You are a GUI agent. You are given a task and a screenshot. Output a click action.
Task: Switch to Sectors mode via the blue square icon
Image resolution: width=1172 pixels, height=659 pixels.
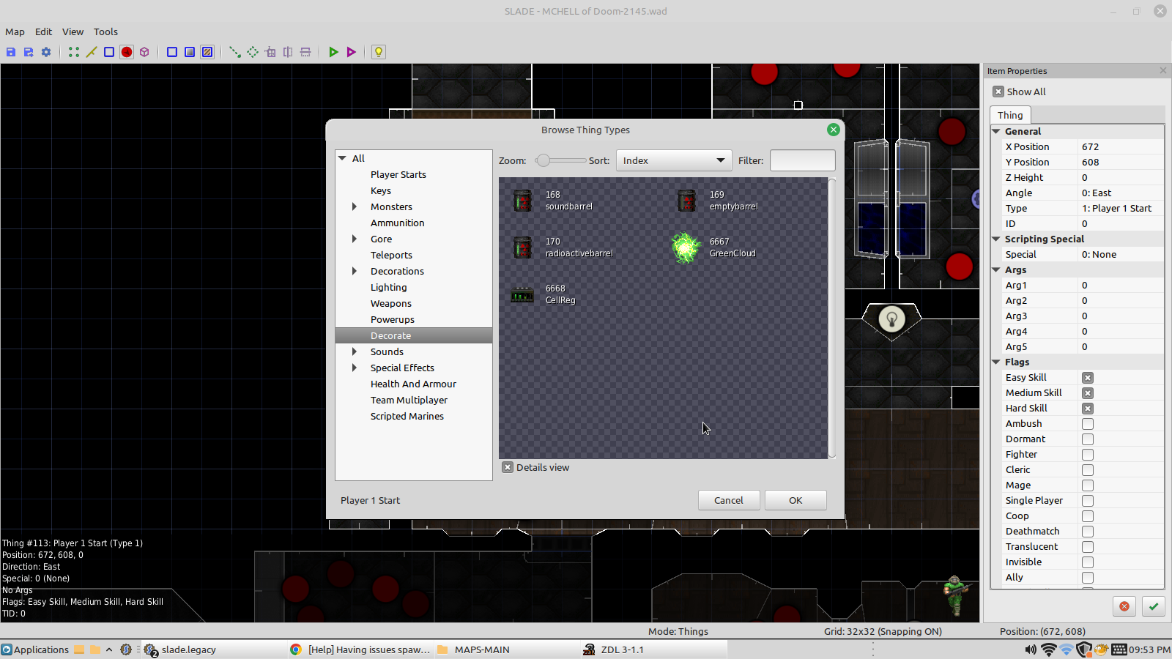109,52
